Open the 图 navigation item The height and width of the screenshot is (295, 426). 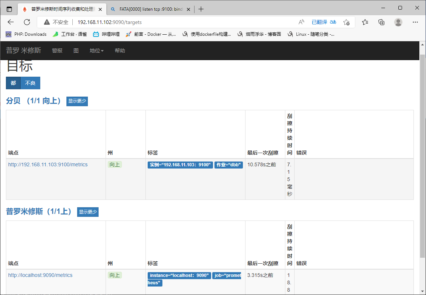[x=76, y=51]
